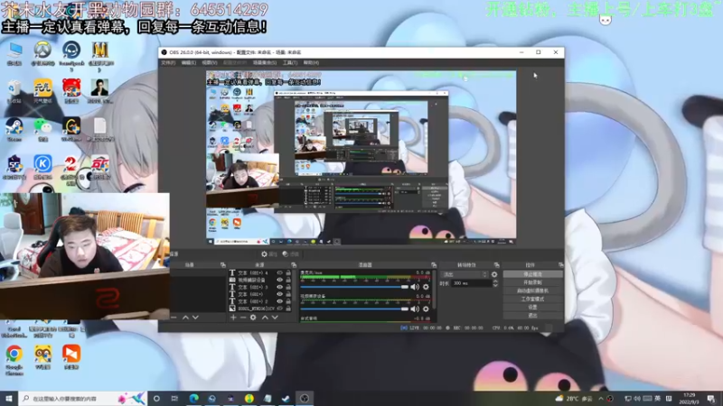This screenshot has width=723, height=406.
Task: Select the 视频捕获设备 source row
Action: [x=261, y=280]
